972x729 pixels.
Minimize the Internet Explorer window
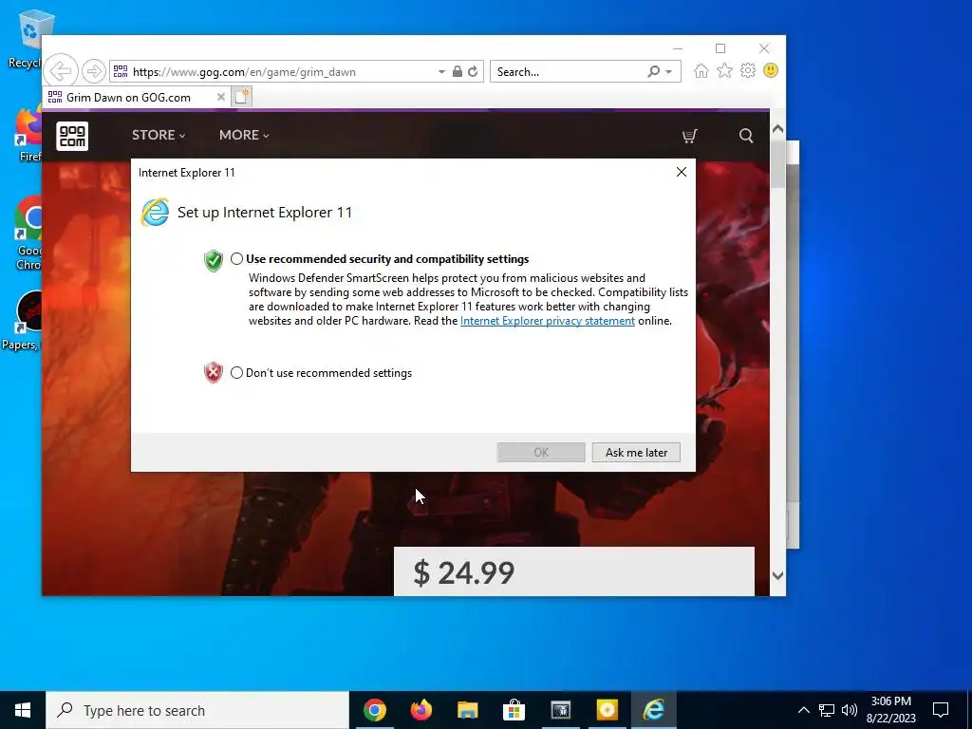pyautogui.click(x=678, y=48)
